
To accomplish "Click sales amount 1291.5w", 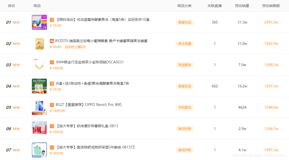I will tap(271, 86).
